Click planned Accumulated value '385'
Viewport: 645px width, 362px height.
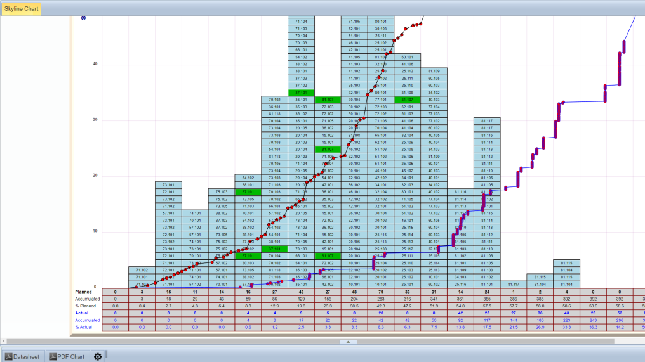point(487,299)
